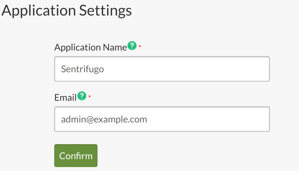Screen dimensions: 299x171
Task: Click the Application Name field label
Action: coord(91,47)
